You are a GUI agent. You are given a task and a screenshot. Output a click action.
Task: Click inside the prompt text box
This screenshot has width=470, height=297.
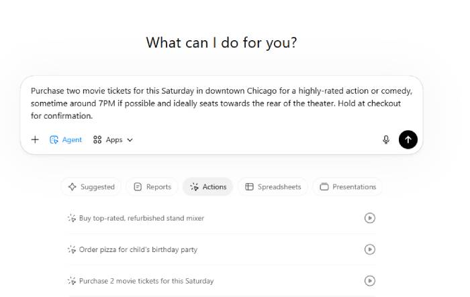pos(222,103)
